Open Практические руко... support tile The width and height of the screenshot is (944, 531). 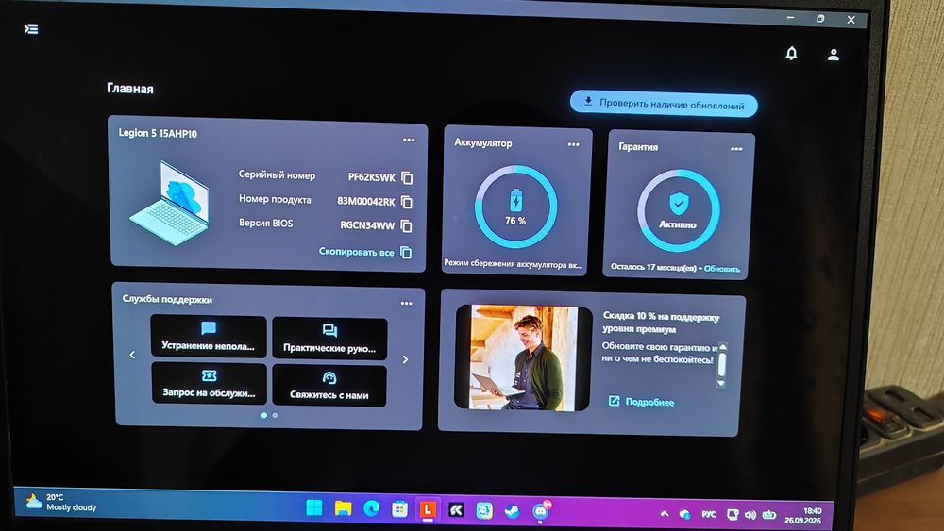[329, 339]
